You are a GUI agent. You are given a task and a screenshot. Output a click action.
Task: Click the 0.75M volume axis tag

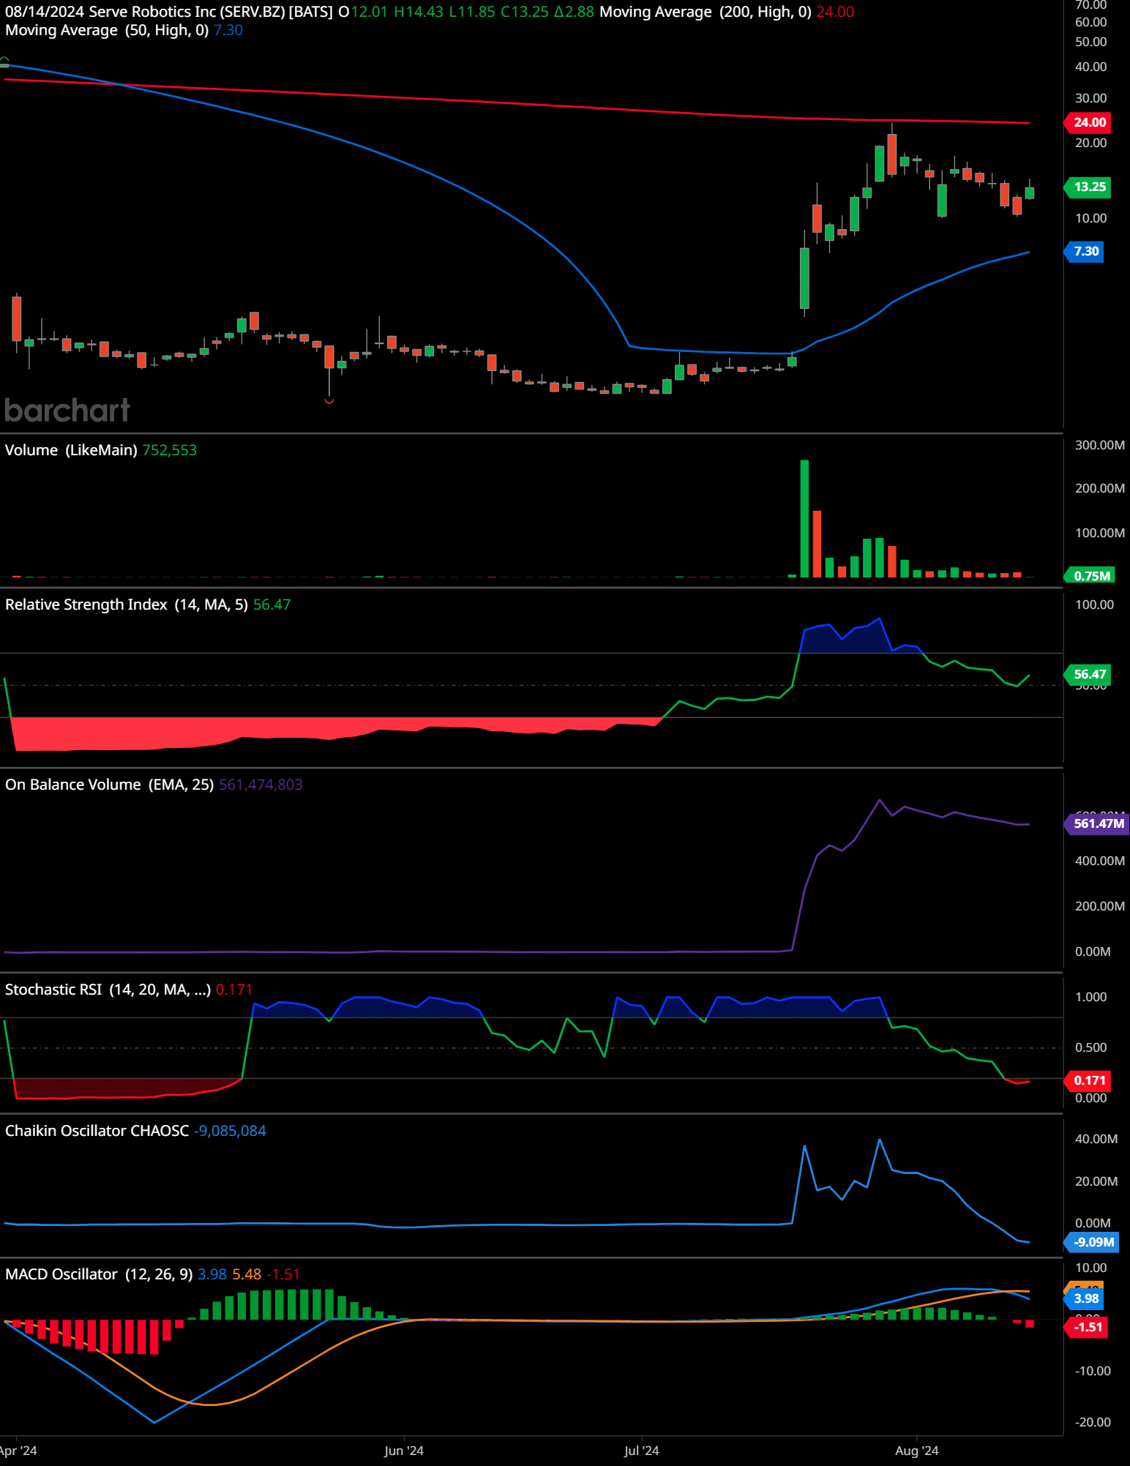(x=1089, y=575)
